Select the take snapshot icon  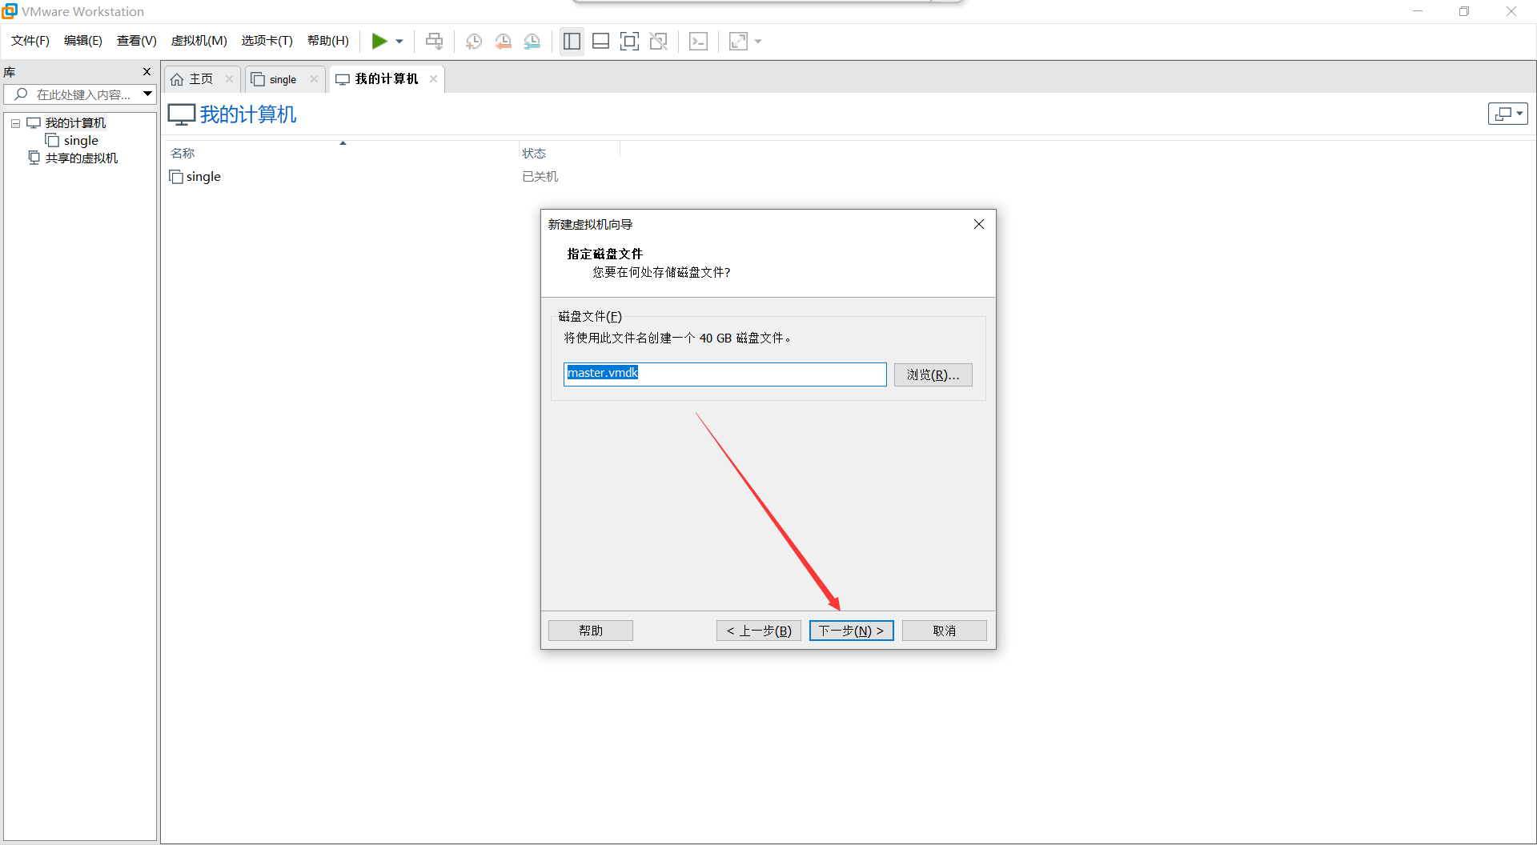473,41
